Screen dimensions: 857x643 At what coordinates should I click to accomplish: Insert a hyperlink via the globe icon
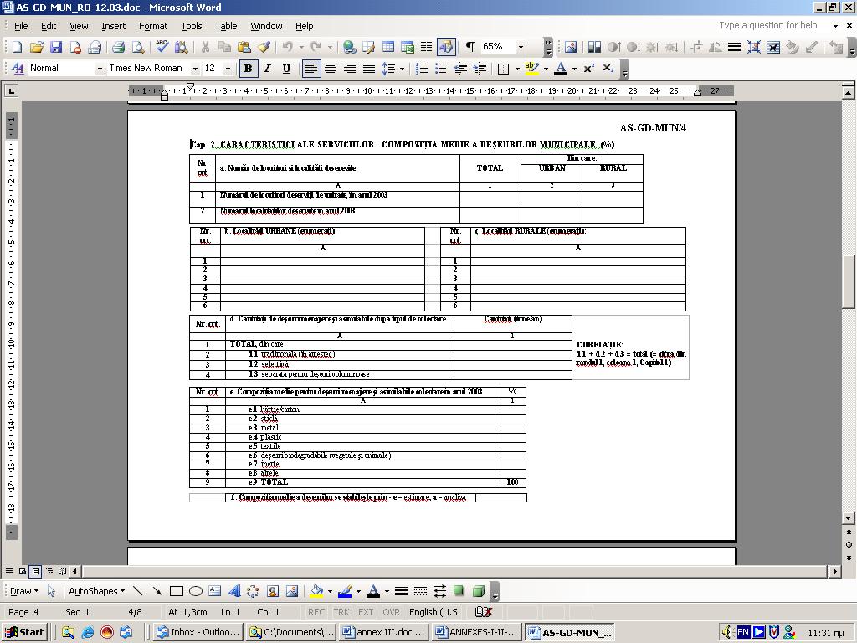pyautogui.click(x=349, y=47)
